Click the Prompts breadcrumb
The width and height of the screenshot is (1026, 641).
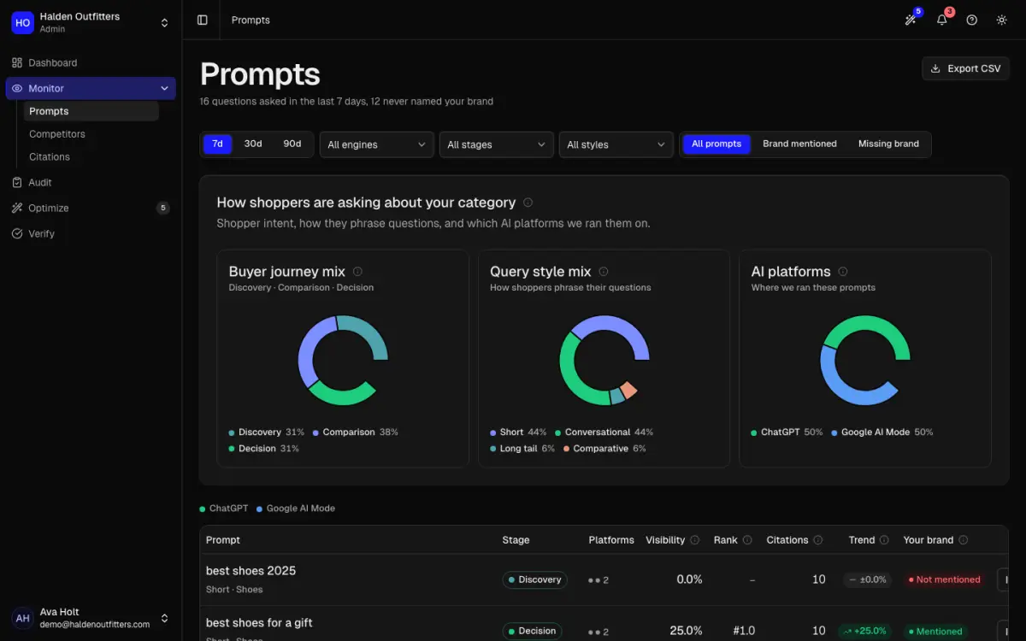[251, 20]
